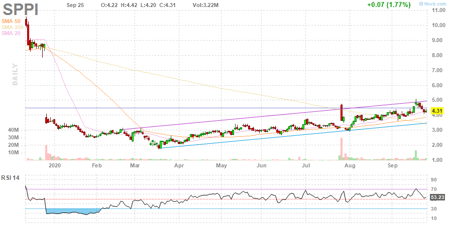
Task: Click the late-July gap-up red candlestick
Action: pyautogui.click(x=342, y=112)
